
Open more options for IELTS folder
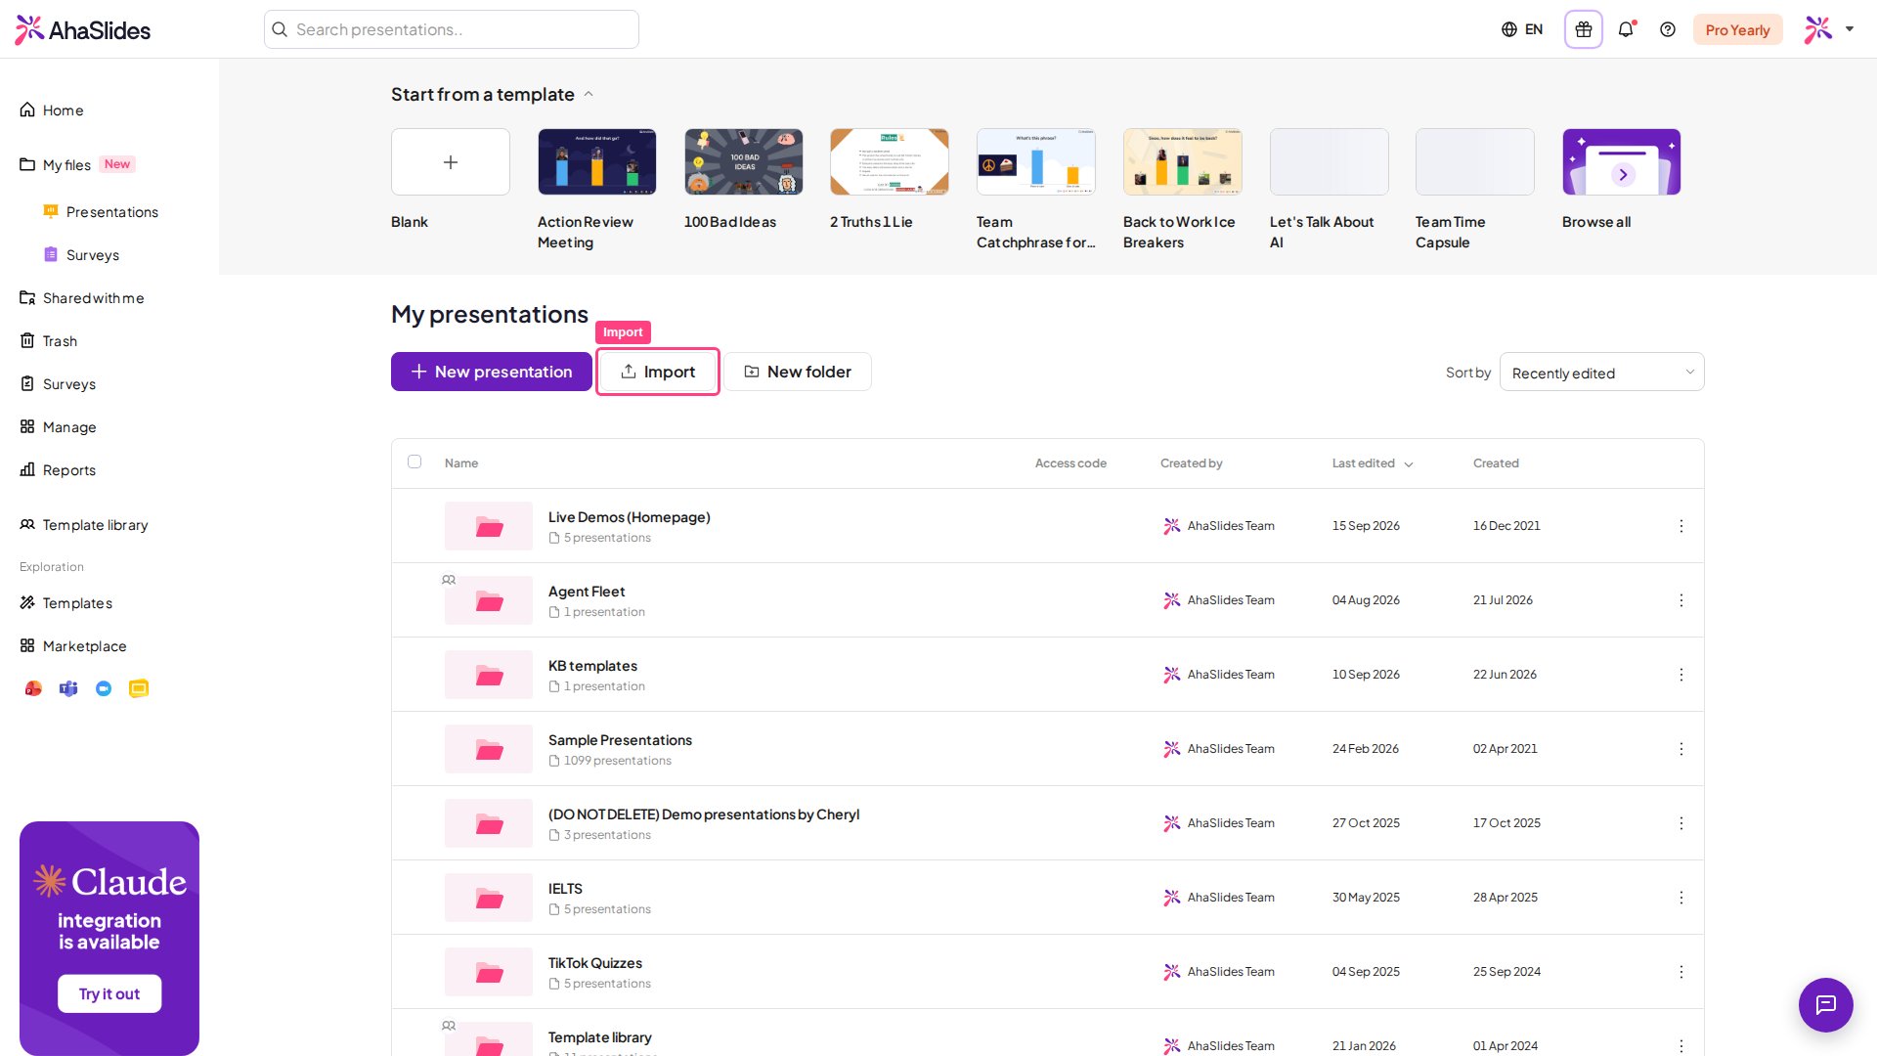tap(1681, 898)
